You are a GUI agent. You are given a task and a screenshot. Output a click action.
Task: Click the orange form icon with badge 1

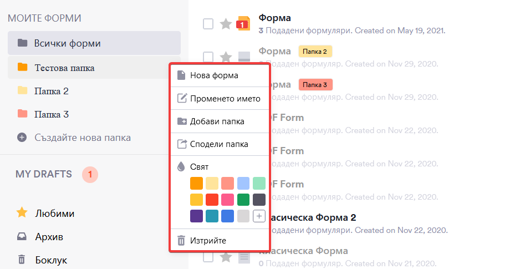243,24
